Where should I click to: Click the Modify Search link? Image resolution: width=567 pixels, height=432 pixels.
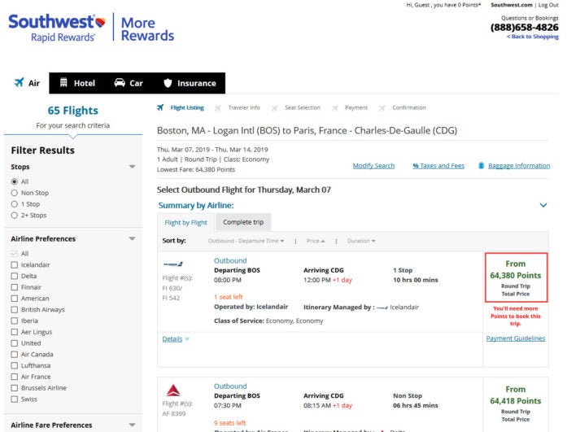[x=373, y=166]
